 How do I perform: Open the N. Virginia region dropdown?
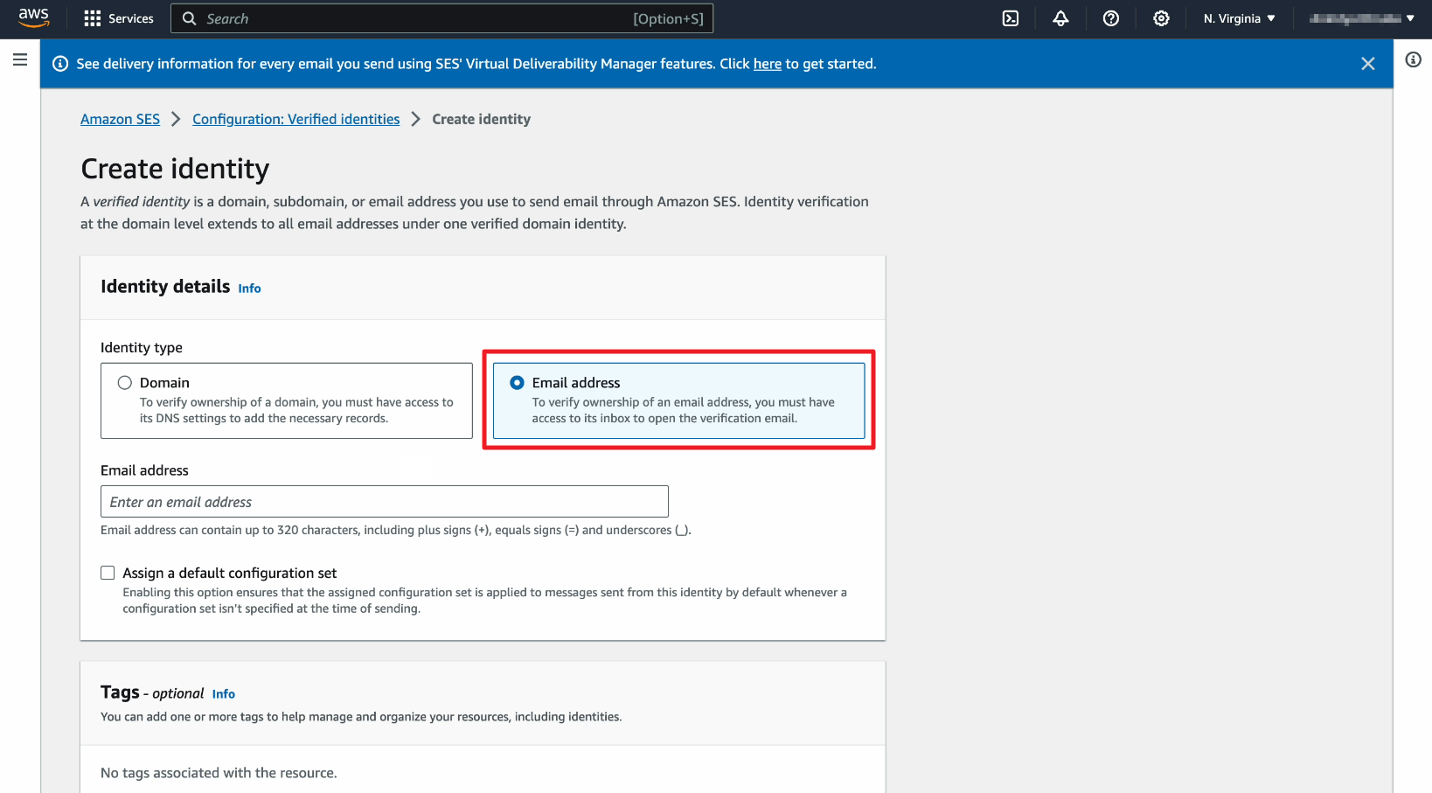coord(1238,18)
